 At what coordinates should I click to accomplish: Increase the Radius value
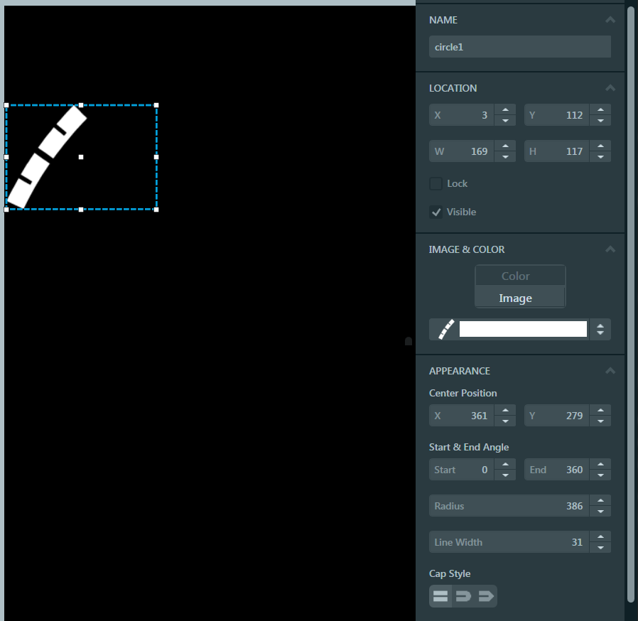point(600,500)
